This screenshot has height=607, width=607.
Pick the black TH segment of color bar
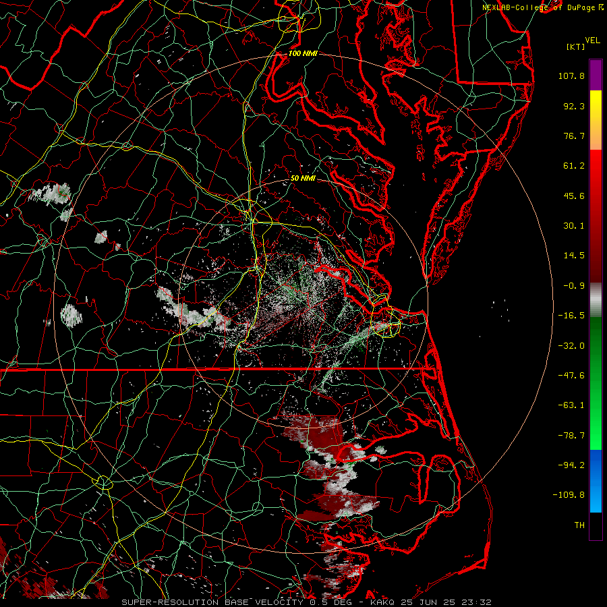596,525
